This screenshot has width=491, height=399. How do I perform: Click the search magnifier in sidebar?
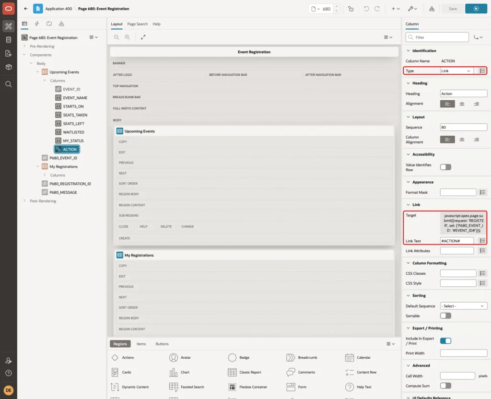(9, 84)
